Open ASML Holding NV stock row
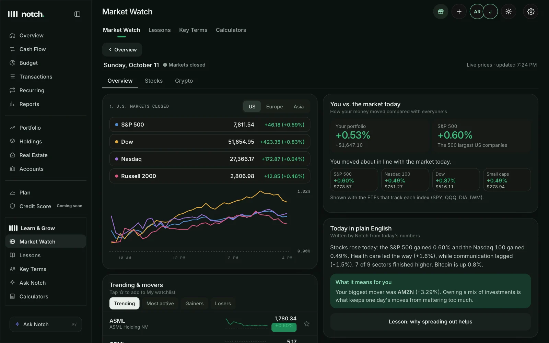 click(210, 323)
